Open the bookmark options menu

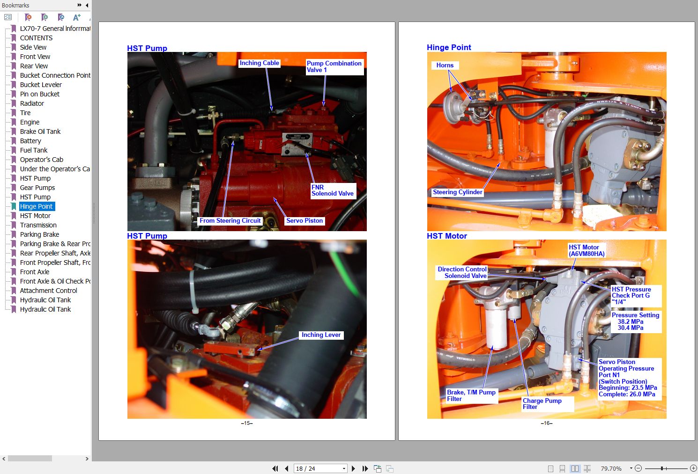pos(8,17)
